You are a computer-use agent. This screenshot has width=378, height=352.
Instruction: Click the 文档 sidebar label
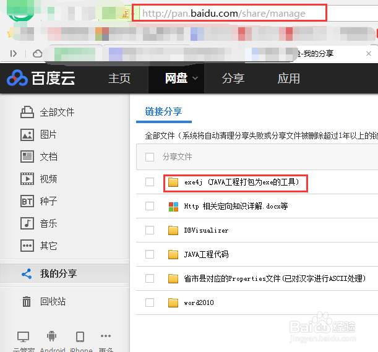pos(49,157)
